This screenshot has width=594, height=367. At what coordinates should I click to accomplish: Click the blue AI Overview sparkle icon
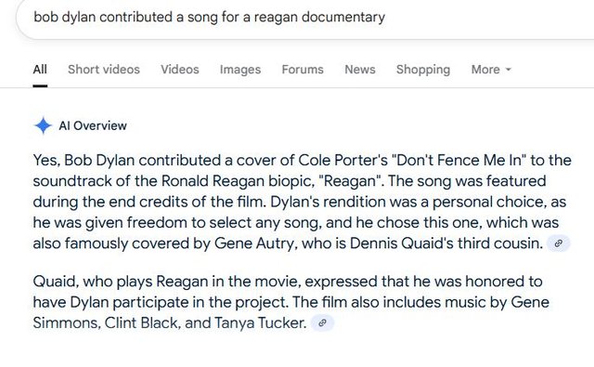coord(43,125)
